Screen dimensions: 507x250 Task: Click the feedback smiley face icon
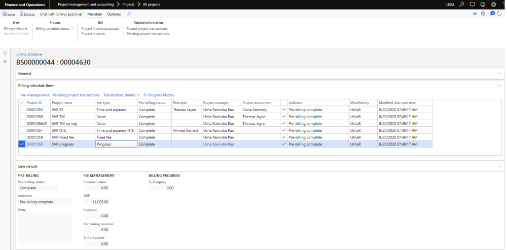click(482, 5)
